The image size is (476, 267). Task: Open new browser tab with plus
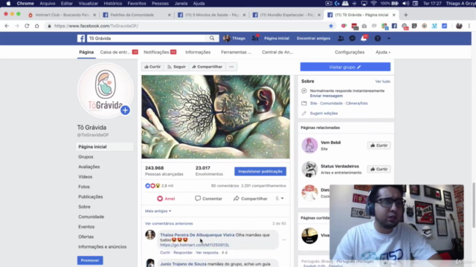(x=405, y=15)
